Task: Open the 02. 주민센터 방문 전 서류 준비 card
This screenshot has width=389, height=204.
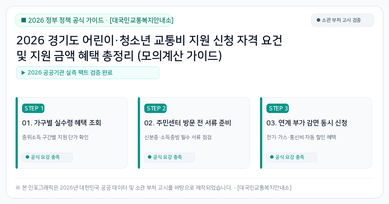Action: click(194, 133)
